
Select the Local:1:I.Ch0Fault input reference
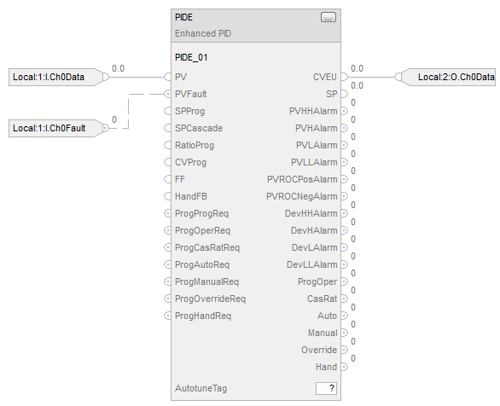(x=55, y=128)
